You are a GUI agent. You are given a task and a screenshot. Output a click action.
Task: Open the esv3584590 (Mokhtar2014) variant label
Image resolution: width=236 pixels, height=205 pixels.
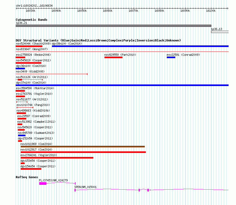(35, 88)
